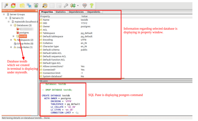This screenshot has height=121, width=198.
Task: Refresh the selected object with the toolbar refresh icon
Action: [13, 5]
